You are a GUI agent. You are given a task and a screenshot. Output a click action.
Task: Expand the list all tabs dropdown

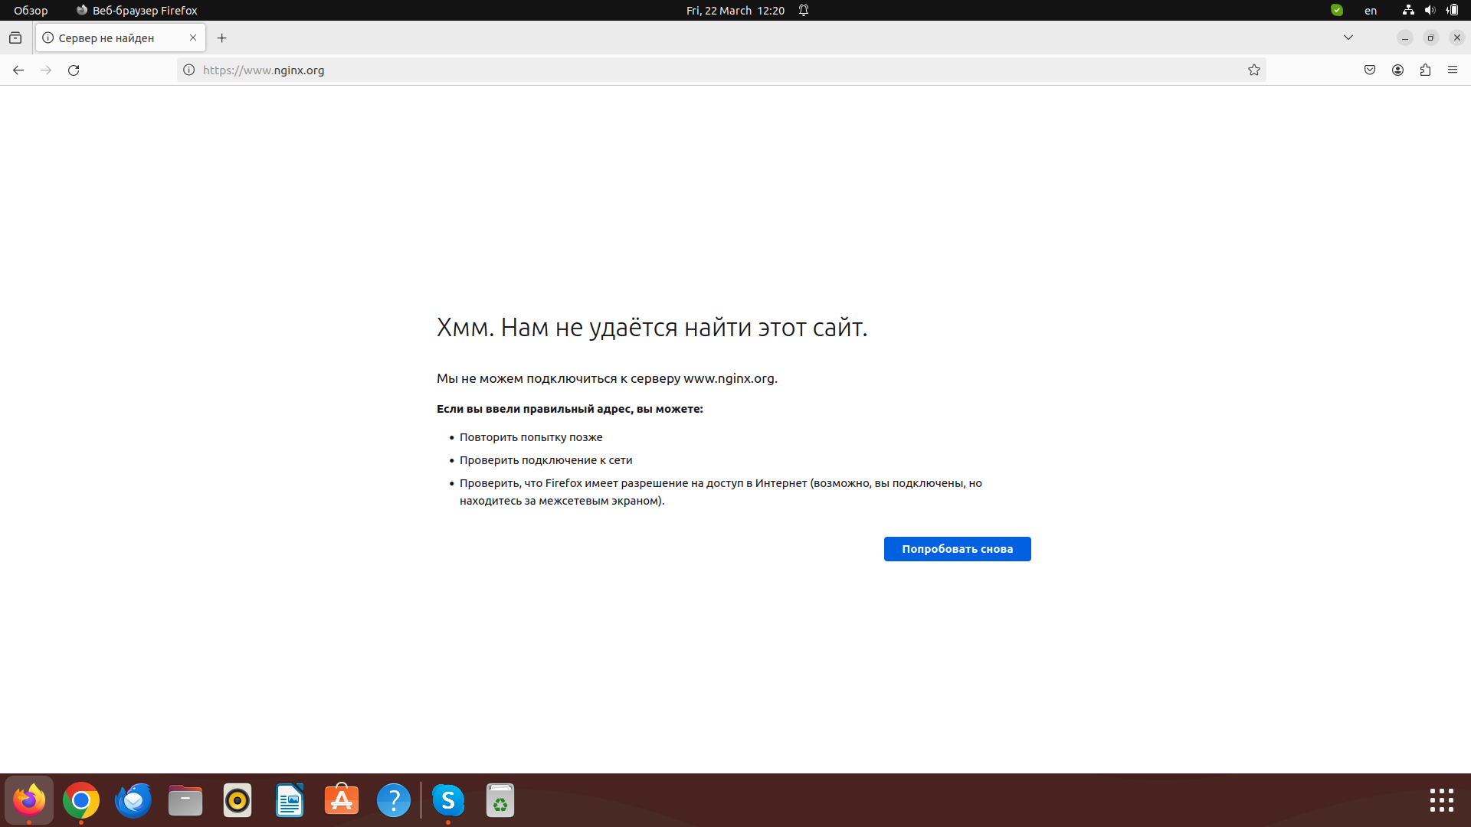tap(1348, 38)
